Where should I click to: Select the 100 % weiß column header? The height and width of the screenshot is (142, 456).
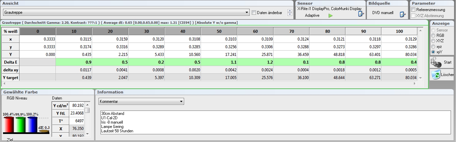tap(399, 31)
